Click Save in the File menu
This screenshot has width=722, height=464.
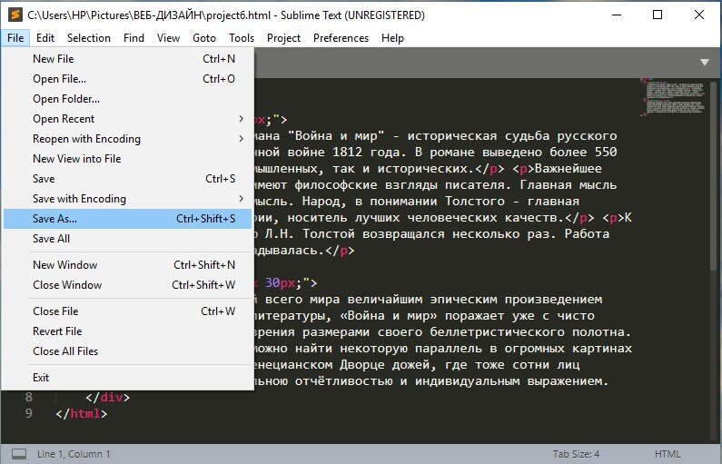click(127, 179)
